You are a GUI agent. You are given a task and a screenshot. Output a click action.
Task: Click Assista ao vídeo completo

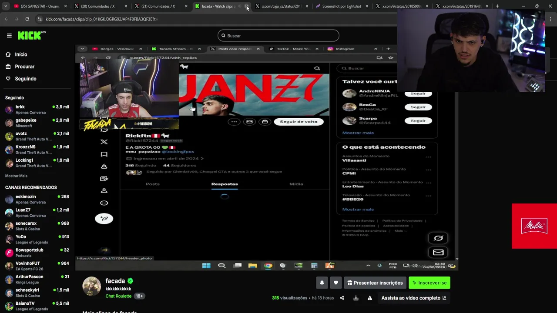[414, 298]
